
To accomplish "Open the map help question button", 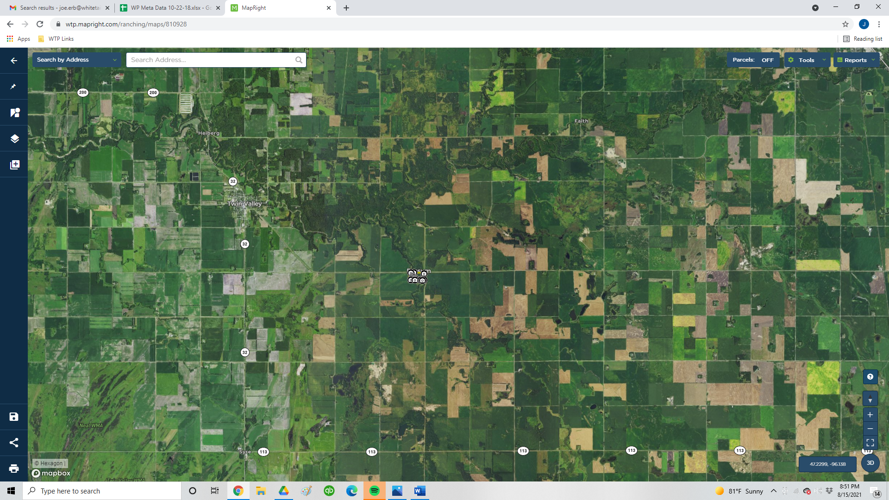I will click(870, 377).
